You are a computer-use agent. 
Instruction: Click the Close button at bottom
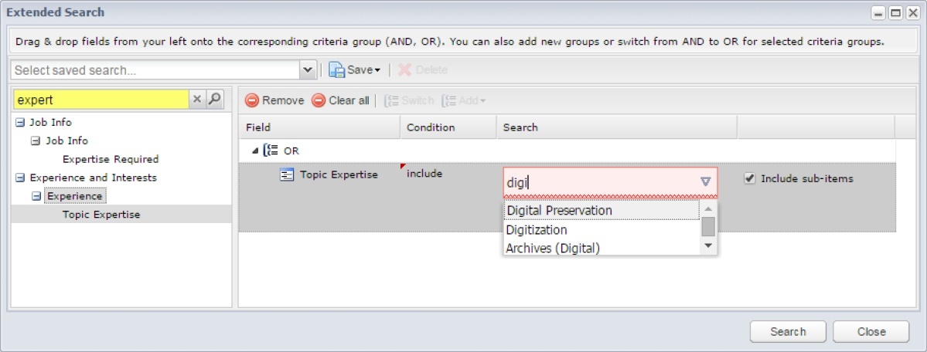(x=871, y=331)
